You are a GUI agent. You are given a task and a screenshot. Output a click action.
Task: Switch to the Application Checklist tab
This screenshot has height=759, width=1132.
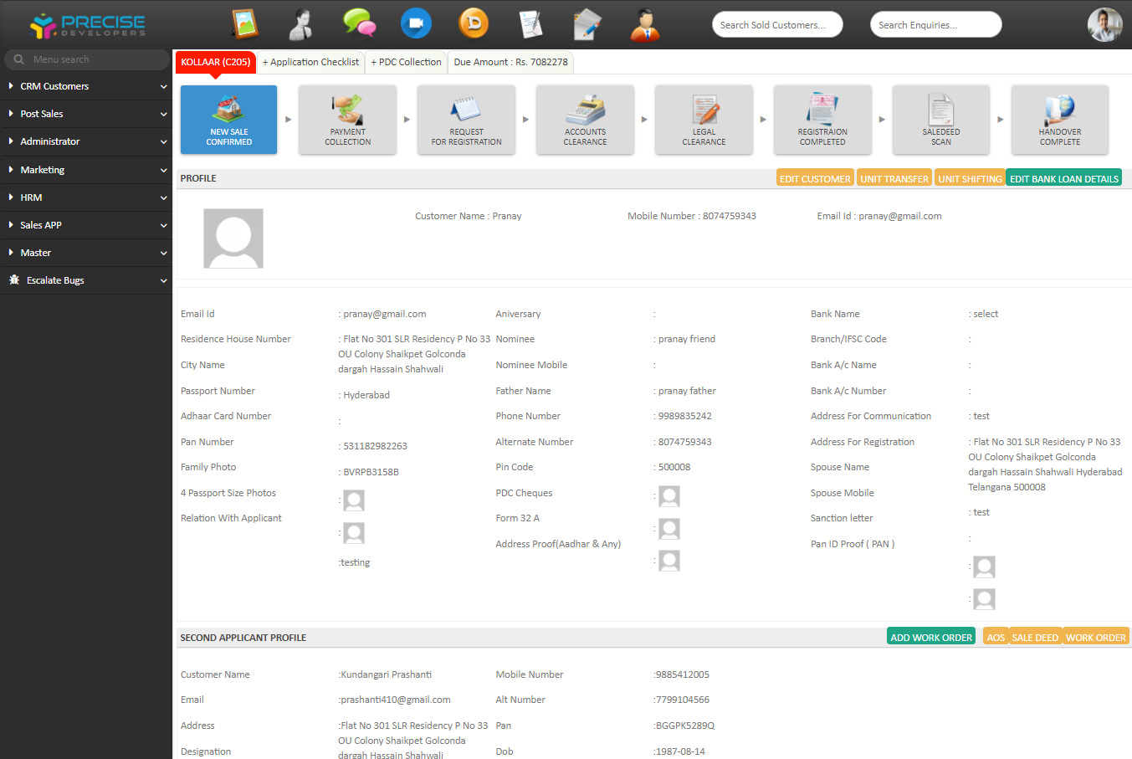[310, 61]
